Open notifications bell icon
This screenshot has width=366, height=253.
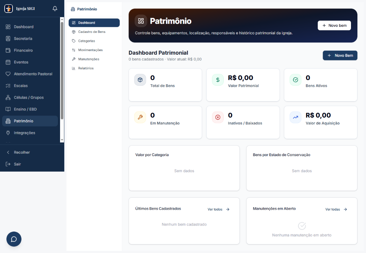pyautogui.click(x=55, y=9)
